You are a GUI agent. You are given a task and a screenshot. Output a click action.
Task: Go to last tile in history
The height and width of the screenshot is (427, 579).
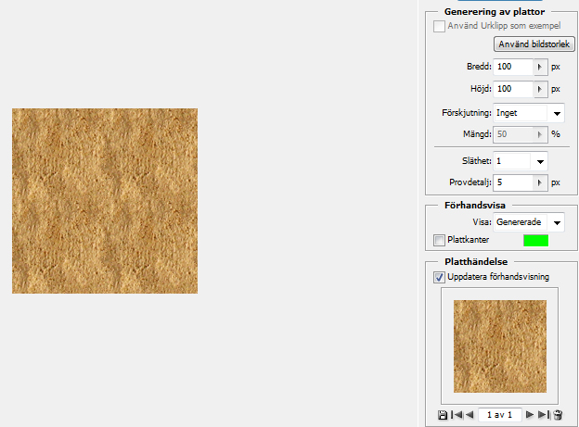[544, 415]
